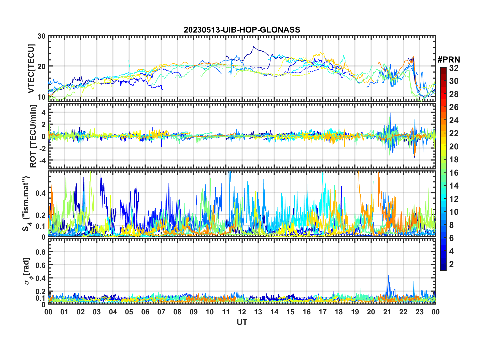
Task: Select the VTEC[TECU] y-axis label
Action: [31, 69]
